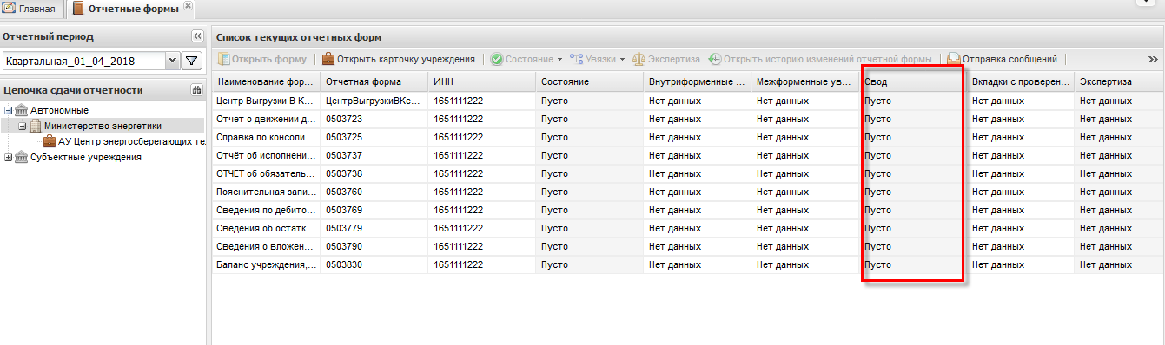Image resolution: width=1165 pixels, height=345 pixels.
Task: Show hidden toolbar items via double-chevron
Action: tap(1153, 59)
